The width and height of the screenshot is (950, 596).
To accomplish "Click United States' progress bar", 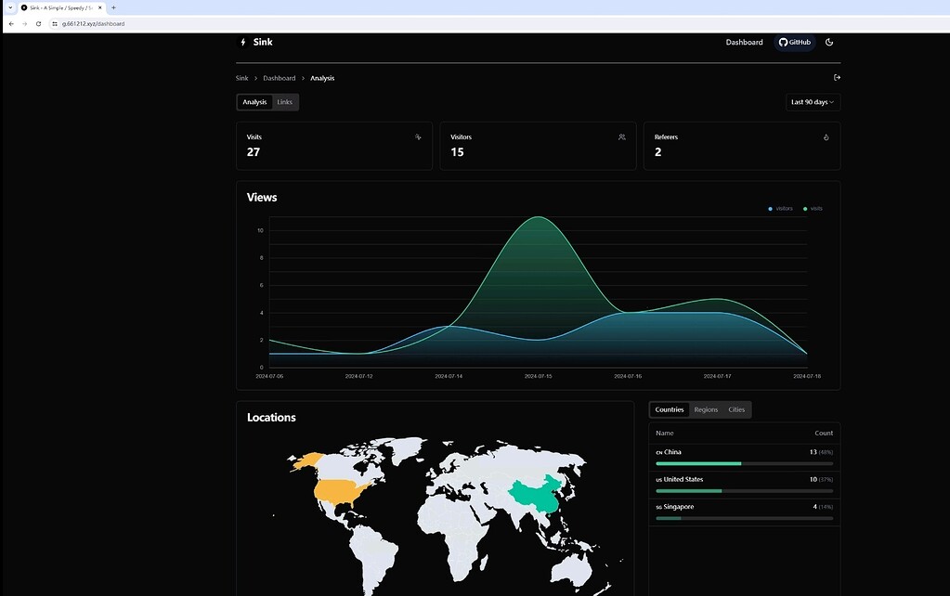I will (x=744, y=490).
